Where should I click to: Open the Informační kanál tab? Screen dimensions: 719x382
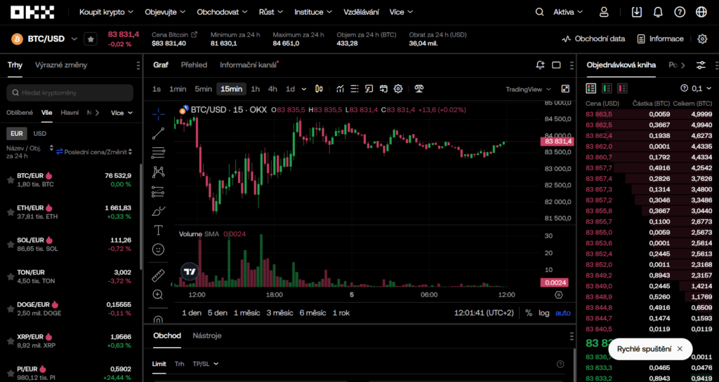(x=248, y=65)
